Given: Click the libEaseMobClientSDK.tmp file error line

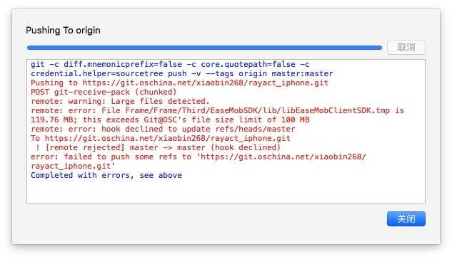Looking at the screenshot, I should tap(217, 110).
